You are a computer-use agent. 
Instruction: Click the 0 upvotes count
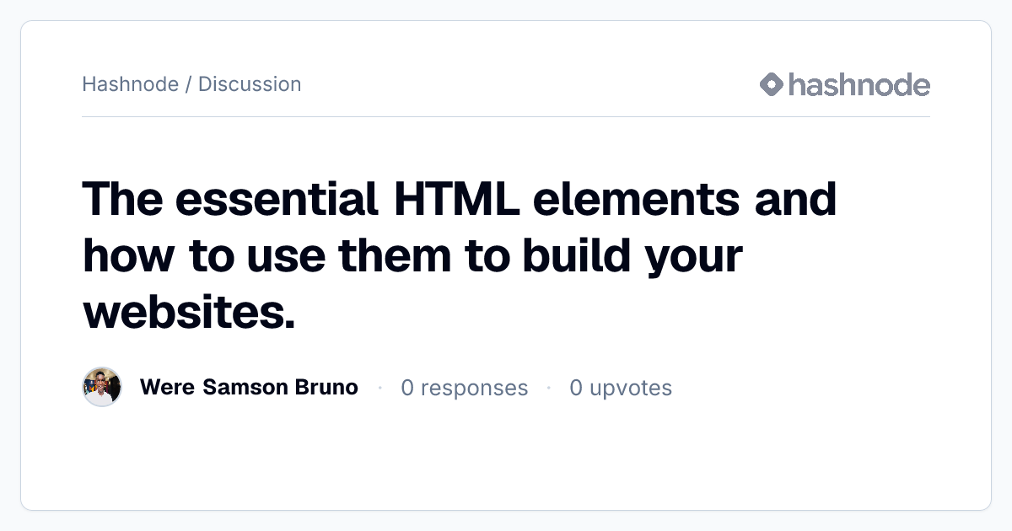point(621,388)
